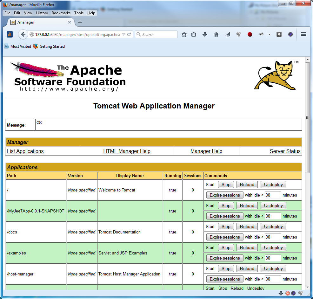Open dropdown arrow beside the bug icon
313x299 pixels.
tap(269, 35)
